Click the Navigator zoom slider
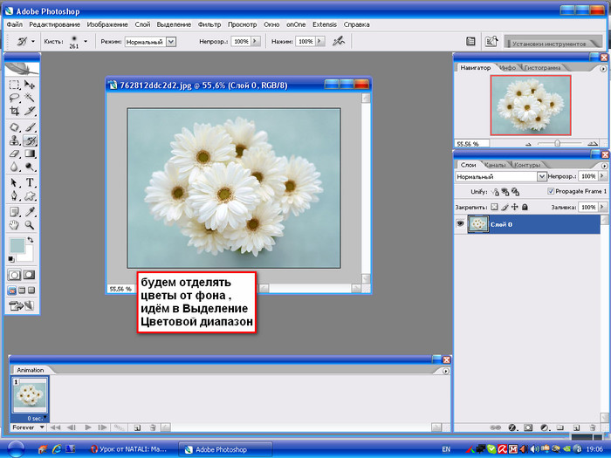This screenshot has height=458, width=611. 557,143
